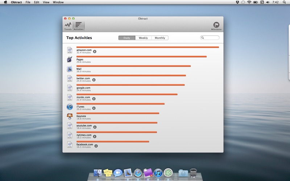Click the msnbc.com HTTP document icon

(70, 97)
